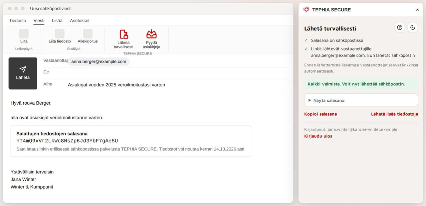Screen dimensions: 426x206
Task: Sign out via Kirjaudu ulos
Action: 318,136
